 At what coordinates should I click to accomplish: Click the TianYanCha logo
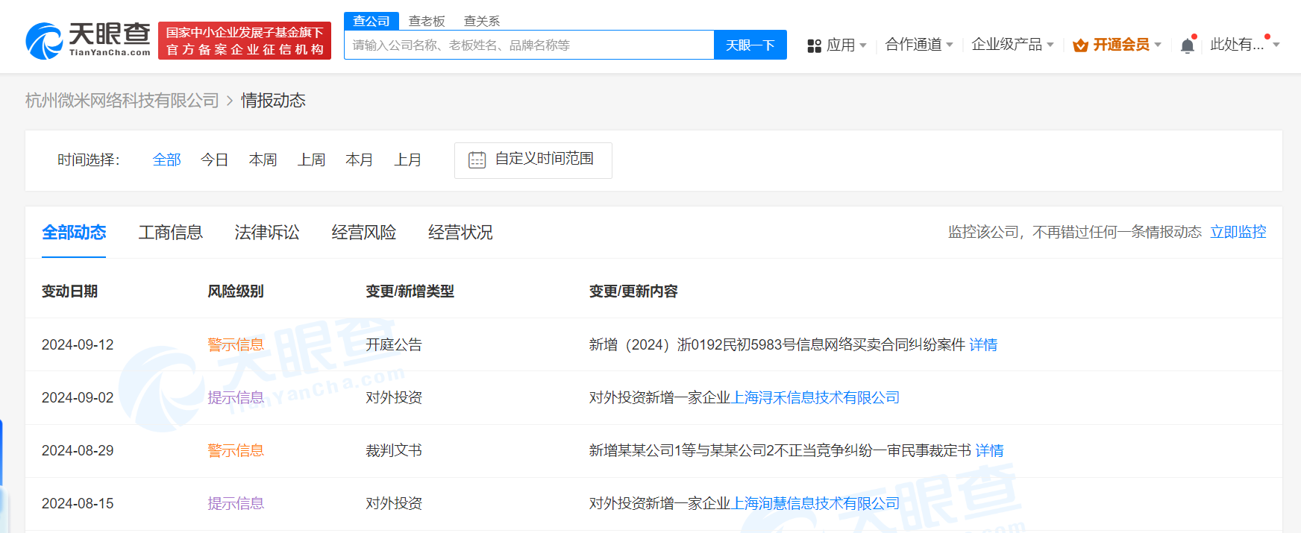[x=88, y=40]
